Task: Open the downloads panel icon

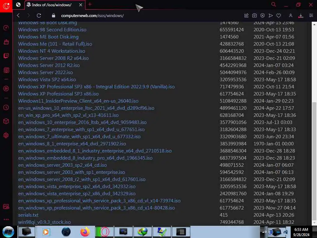Action: 301,15
